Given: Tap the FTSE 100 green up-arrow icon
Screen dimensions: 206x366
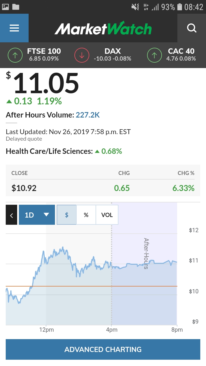Looking at the screenshot, I should pos(15,55).
